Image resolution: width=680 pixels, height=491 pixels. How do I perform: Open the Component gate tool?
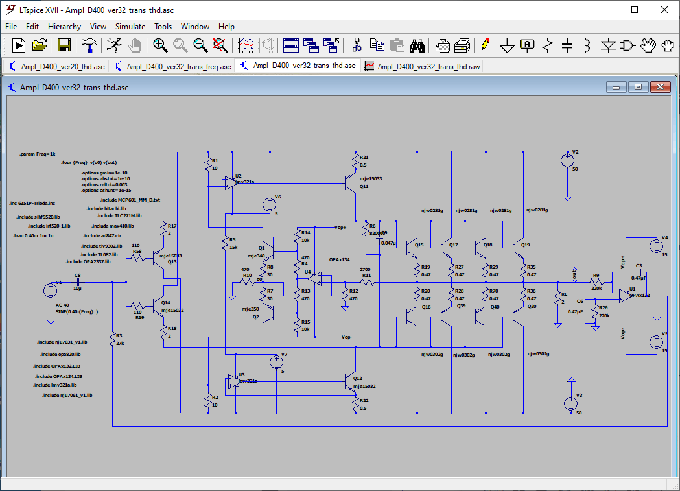[x=628, y=45]
